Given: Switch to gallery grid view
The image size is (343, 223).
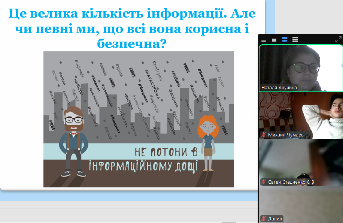Looking at the screenshot, I should [x=295, y=39].
